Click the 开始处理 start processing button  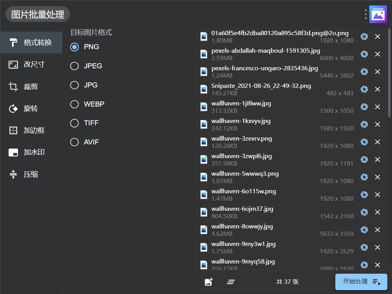[x=361, y=282]
